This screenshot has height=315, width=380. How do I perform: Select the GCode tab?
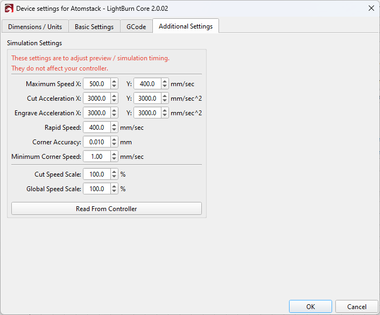pyautogui.click(x=136, y=26)
